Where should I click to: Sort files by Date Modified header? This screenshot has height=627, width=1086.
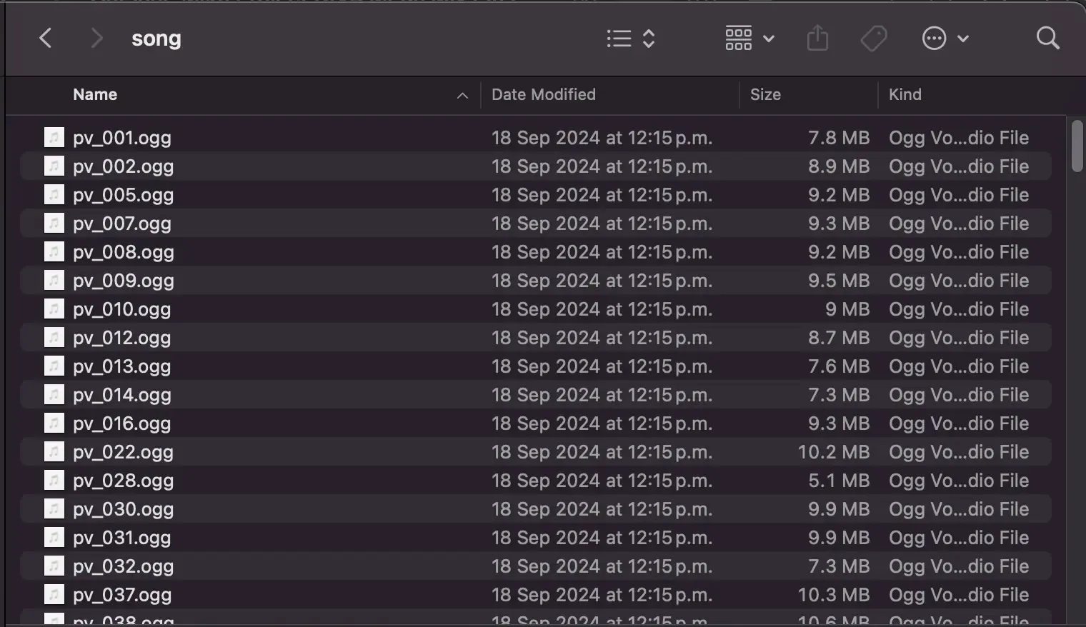tap(543, 94)
